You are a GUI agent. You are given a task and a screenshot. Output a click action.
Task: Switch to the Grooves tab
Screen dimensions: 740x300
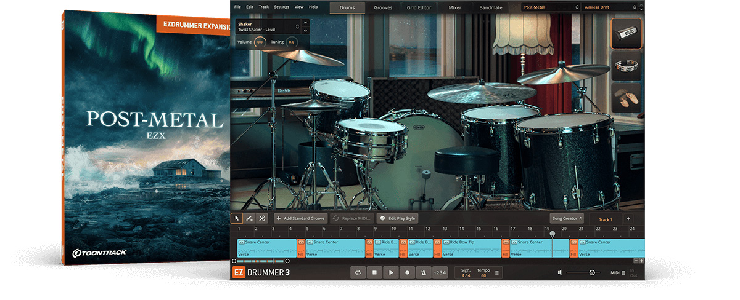tap(383, 7)
